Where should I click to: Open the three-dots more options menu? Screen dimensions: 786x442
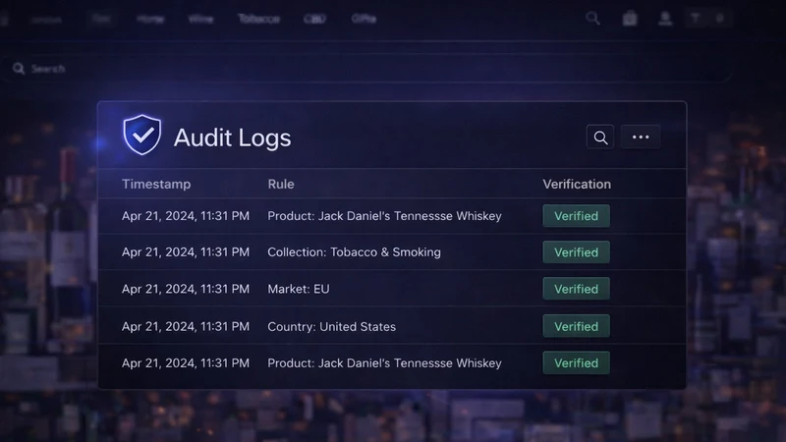pyautogui.click(x=641, y=137)
